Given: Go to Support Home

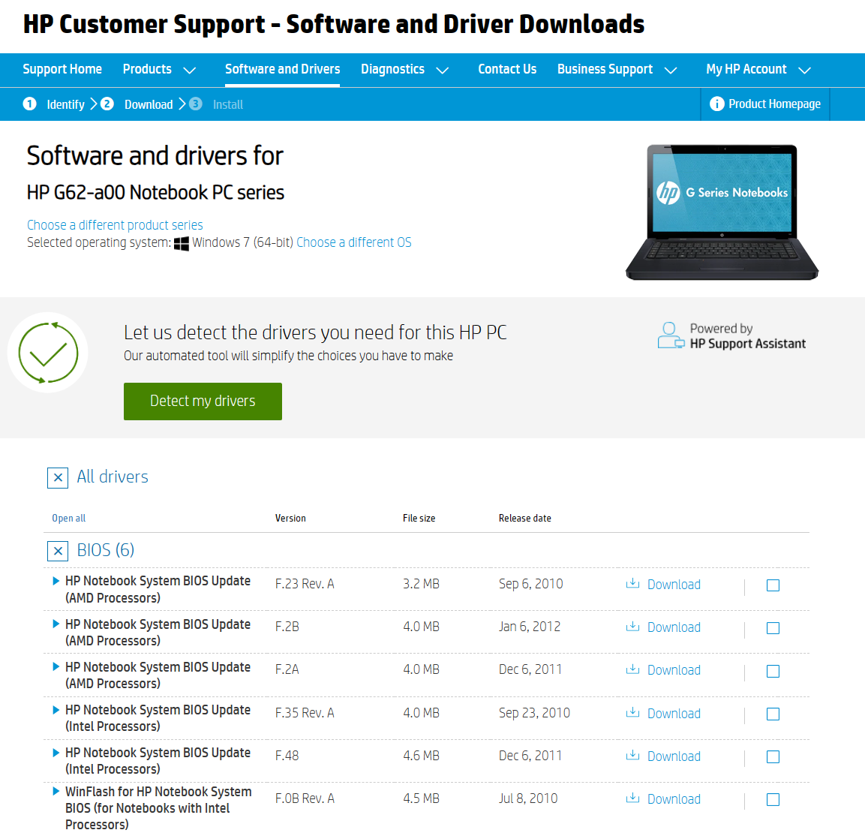Looking at the screenshot, I should tap(62, 70).
